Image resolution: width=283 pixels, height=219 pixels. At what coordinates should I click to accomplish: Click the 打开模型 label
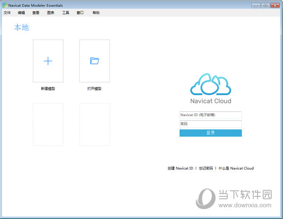(94, 88)
